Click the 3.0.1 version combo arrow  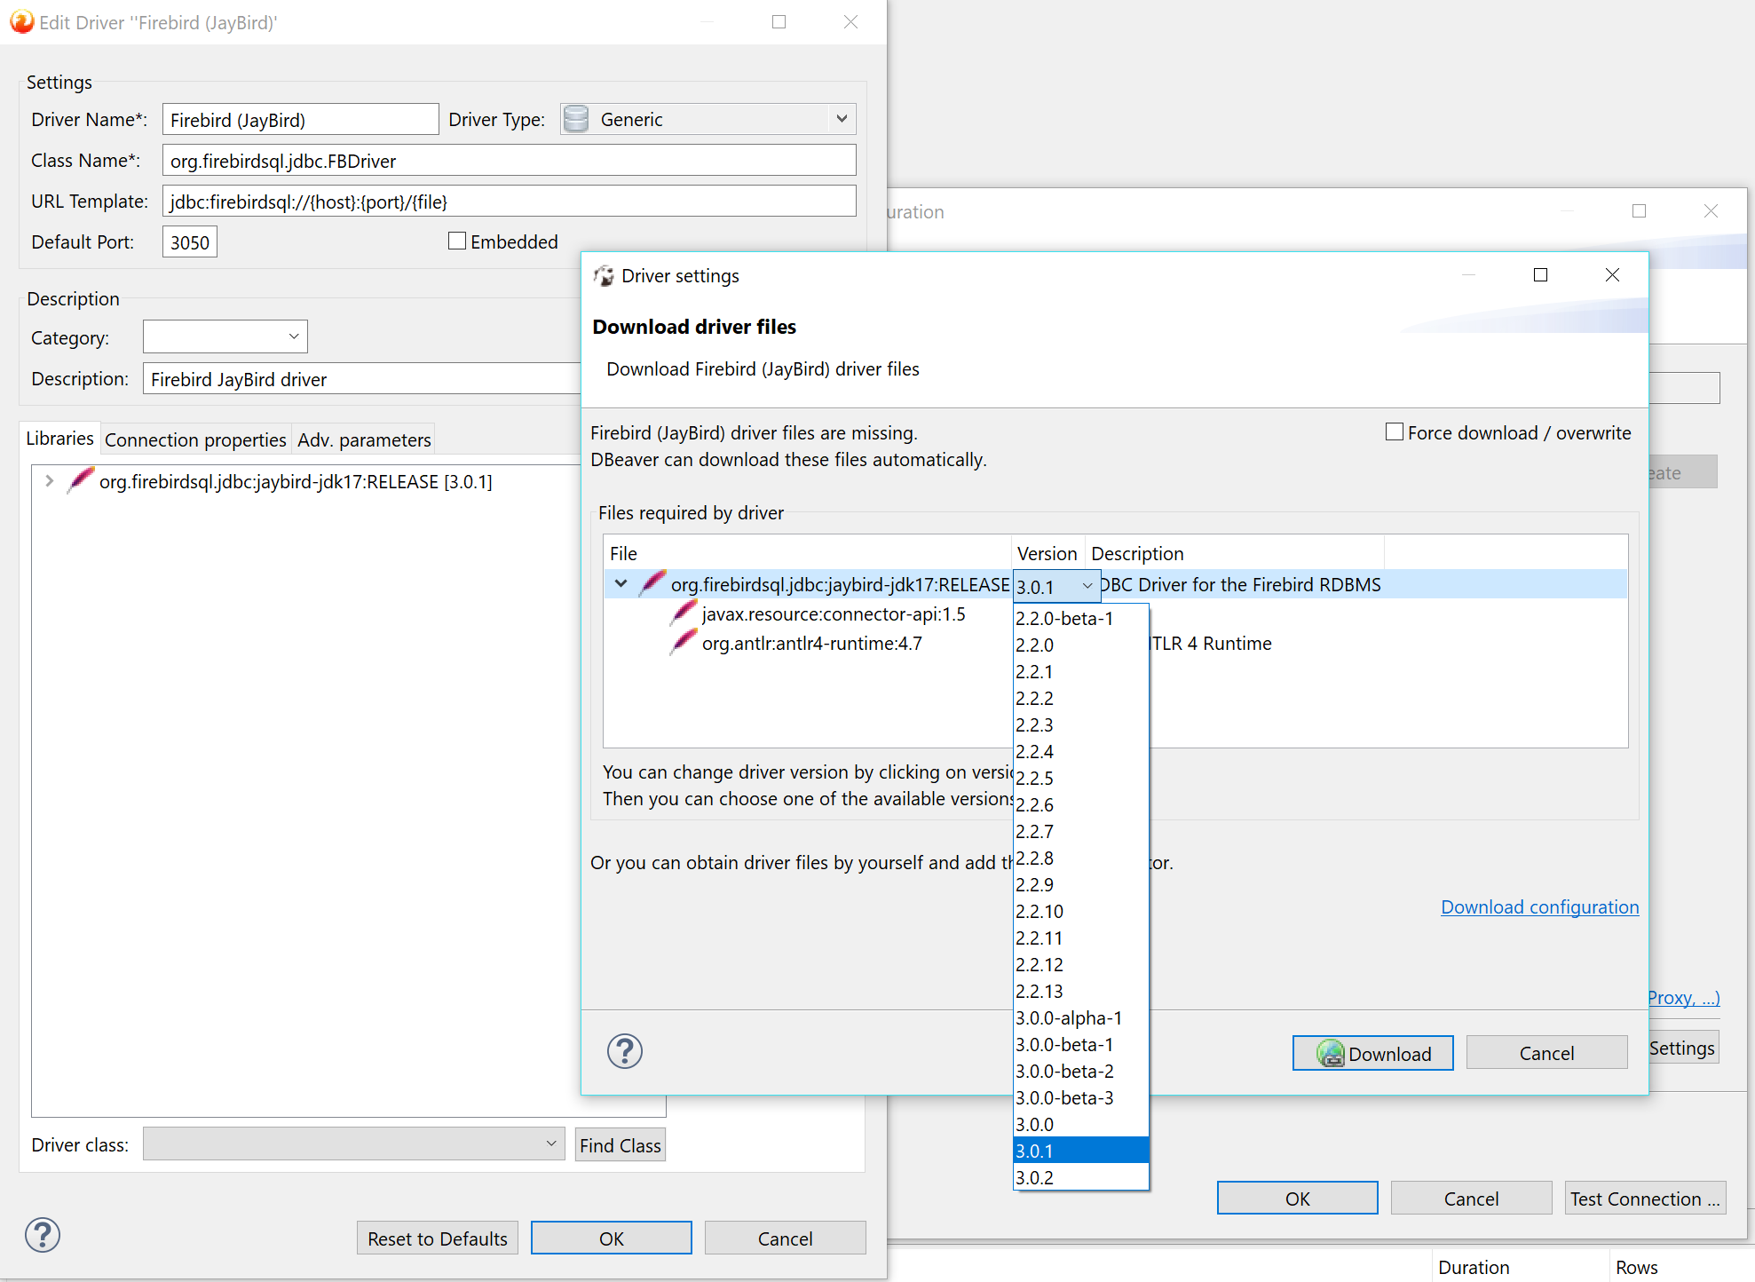click(x=1087, y=586)
